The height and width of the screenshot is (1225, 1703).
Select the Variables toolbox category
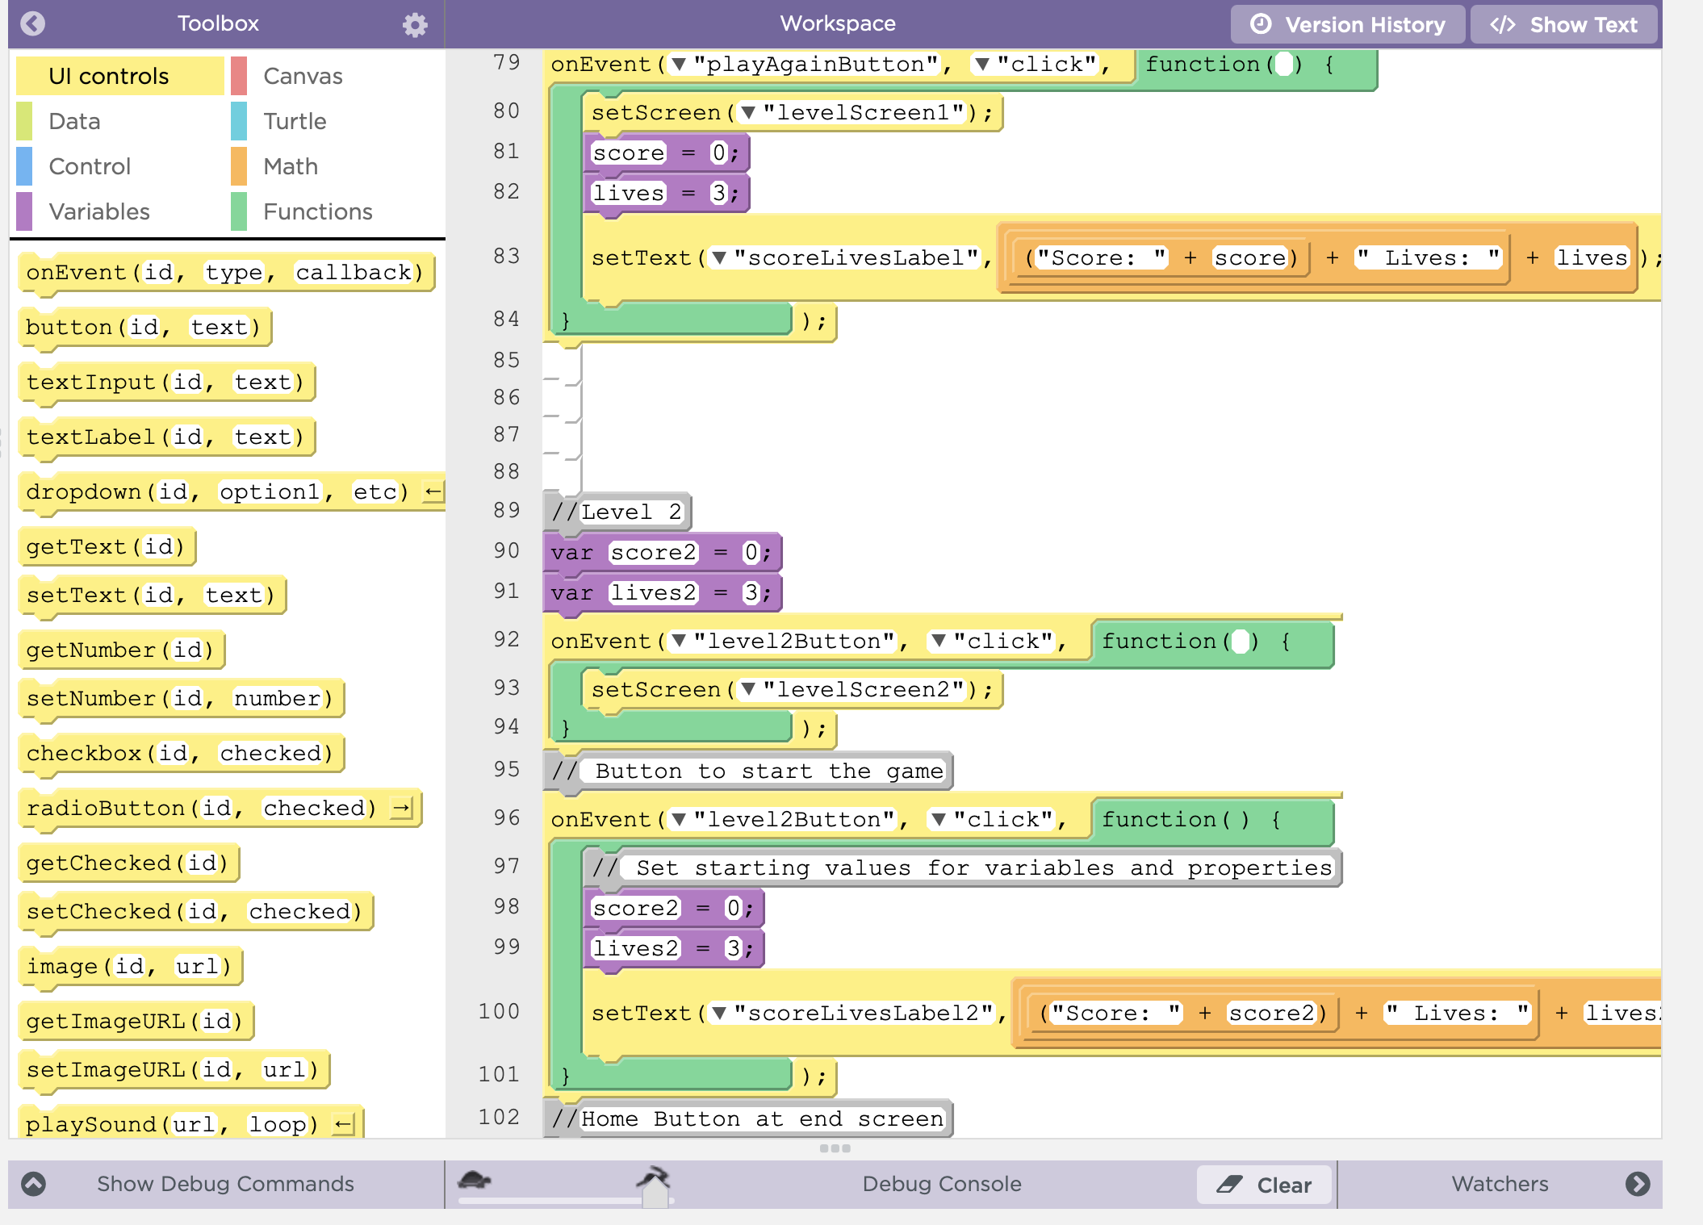[x=99, y=211]
